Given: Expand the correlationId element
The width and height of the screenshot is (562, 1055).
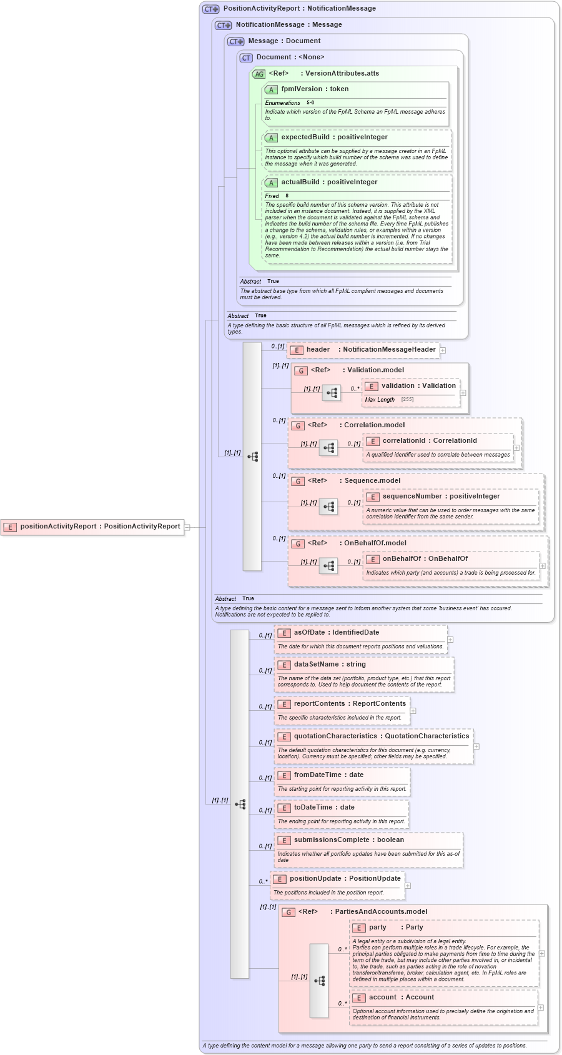Looking at the screenshot, I should (x=516, y=448).
